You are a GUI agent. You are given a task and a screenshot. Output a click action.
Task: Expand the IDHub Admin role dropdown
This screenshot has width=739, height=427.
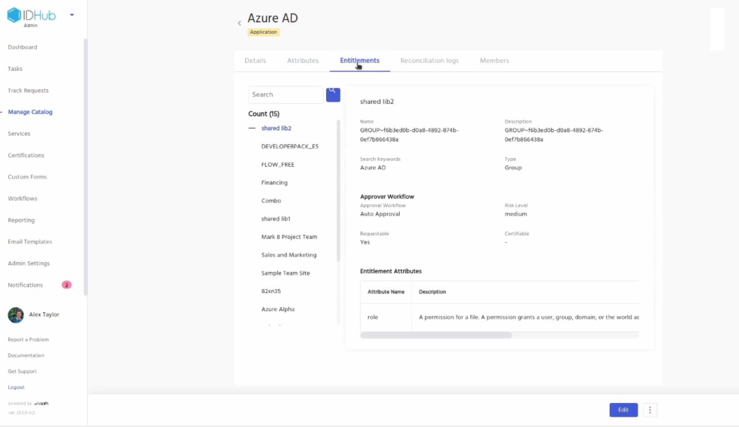pos(72,15)
